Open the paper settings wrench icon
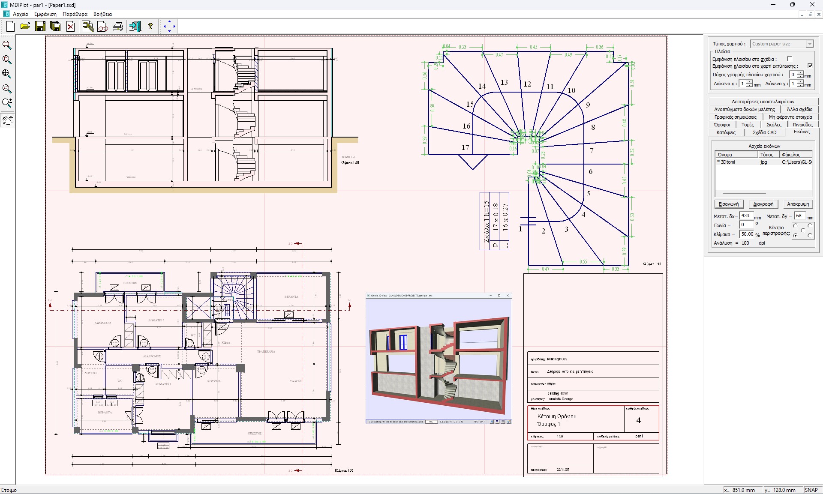The height and width of the screenshot is (494, 823). click(x=87, y=27)
